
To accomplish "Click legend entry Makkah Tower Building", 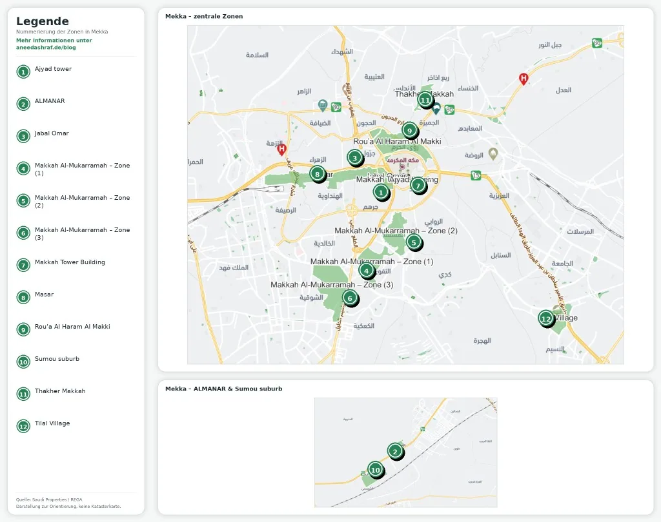I will pos(70,262).
